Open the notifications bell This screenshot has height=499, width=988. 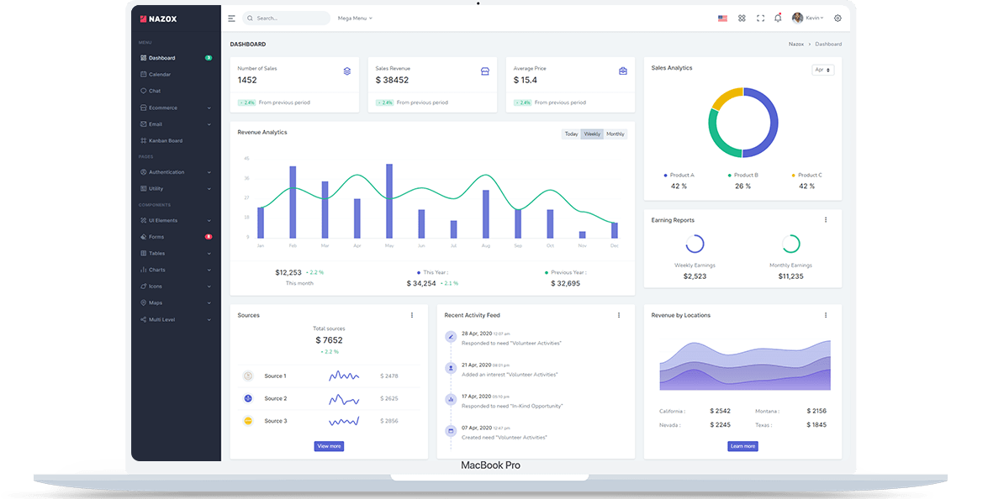[778, 18]
